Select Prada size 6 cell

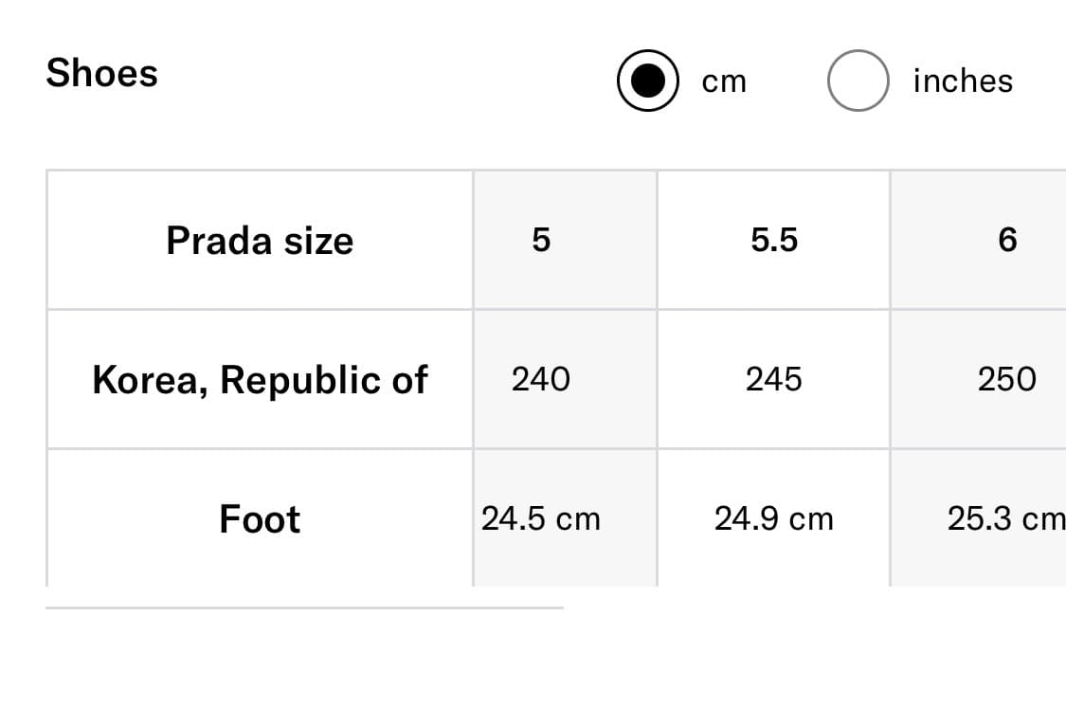[979, 240]
